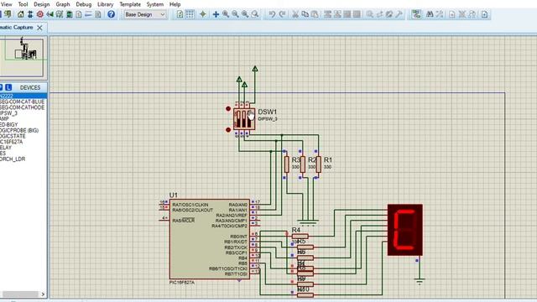Close the Schematic Capture tab
537x302 pixels.
[39, 28]
